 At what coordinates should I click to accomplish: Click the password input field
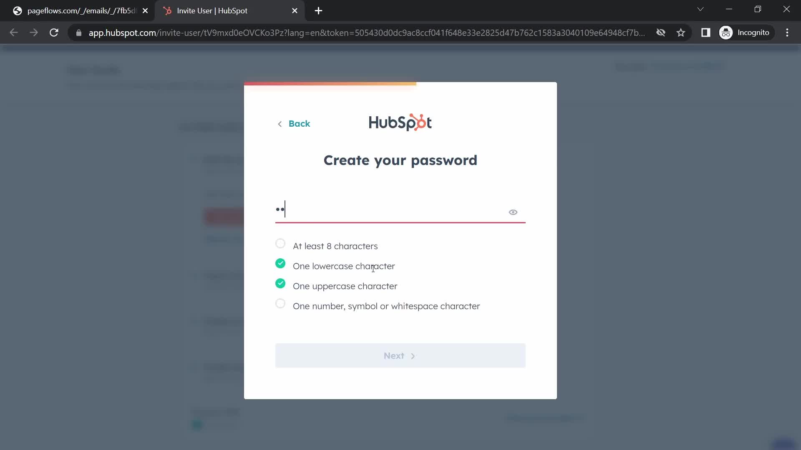point(400,209)
